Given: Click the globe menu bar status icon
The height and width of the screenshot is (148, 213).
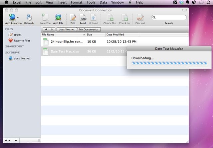Looking at the screenshot, I should [181, 2].
